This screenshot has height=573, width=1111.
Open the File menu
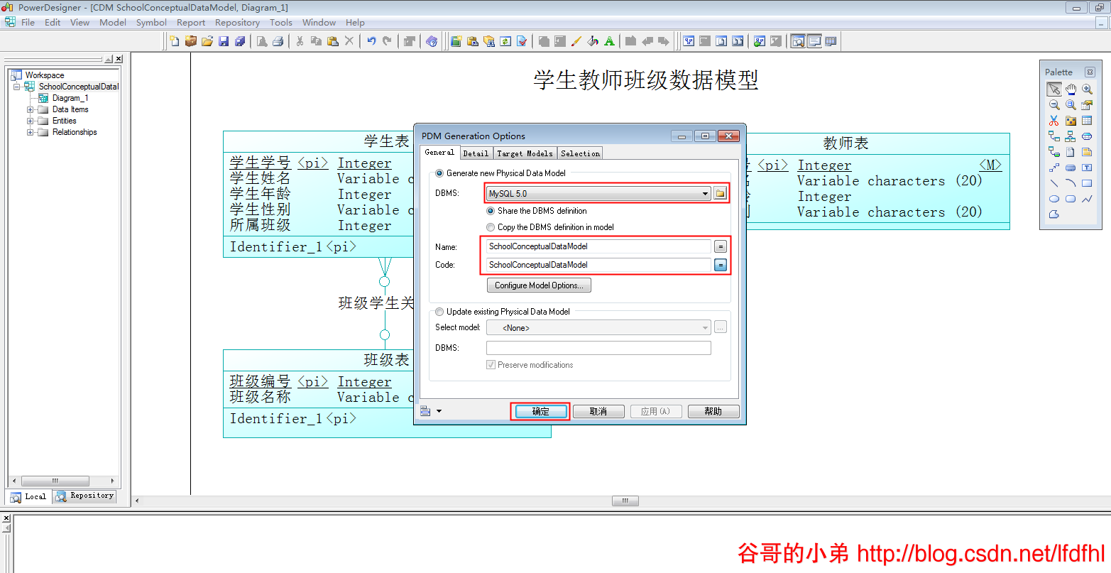tap(28, 23)
